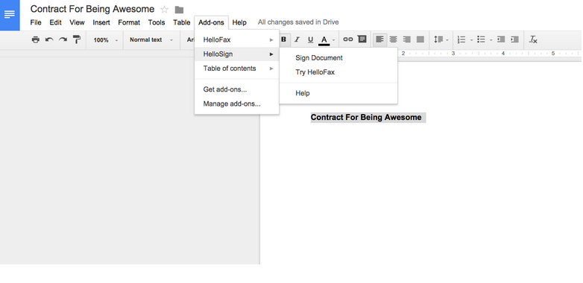The height and width of the screenshot is (283, 583).
Task: Click the Print icon
Action: pos(35,39)
